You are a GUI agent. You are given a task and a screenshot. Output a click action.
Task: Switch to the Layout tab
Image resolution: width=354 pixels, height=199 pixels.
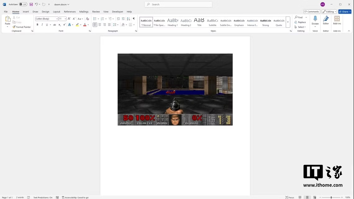point(57,11)
